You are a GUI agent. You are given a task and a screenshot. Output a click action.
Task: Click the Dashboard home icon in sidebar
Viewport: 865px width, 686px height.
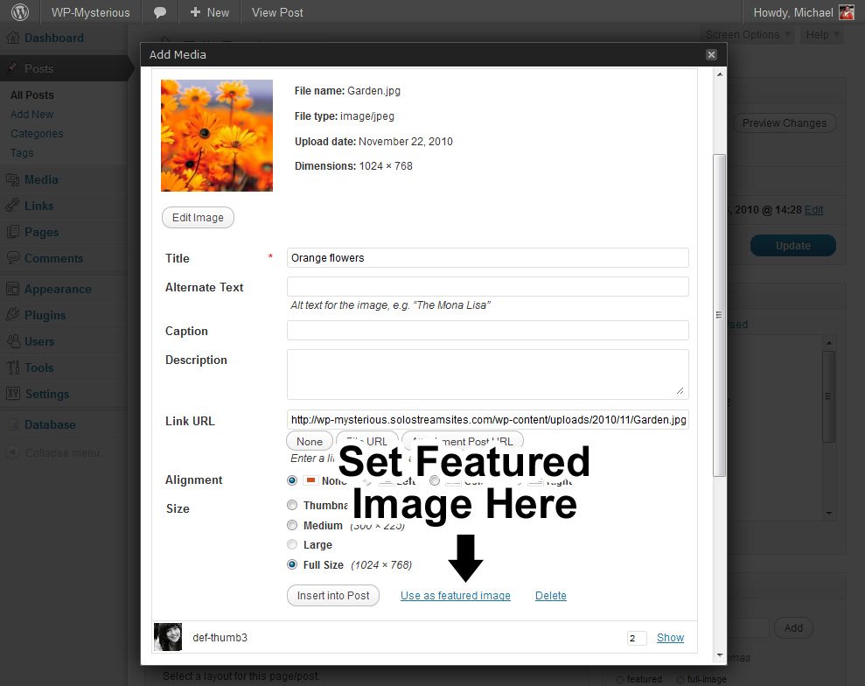(13, 38)
